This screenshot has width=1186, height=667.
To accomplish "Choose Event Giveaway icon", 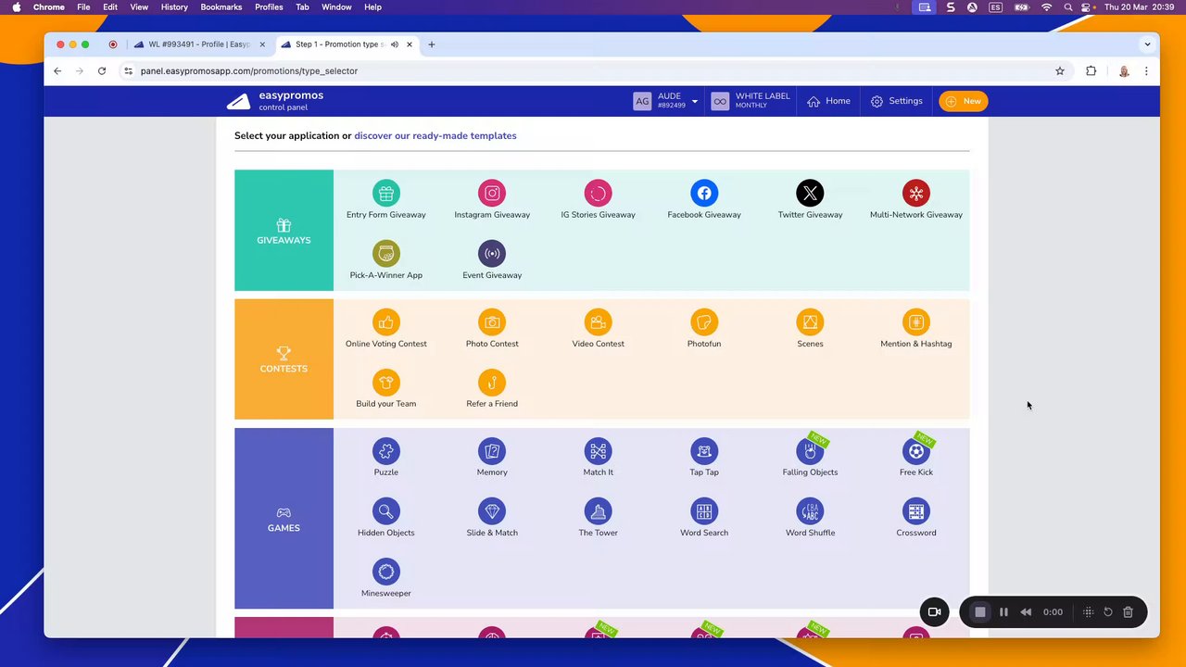I will (492, 253).
